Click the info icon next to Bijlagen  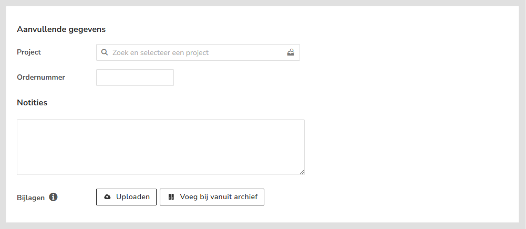pos(53,197)
